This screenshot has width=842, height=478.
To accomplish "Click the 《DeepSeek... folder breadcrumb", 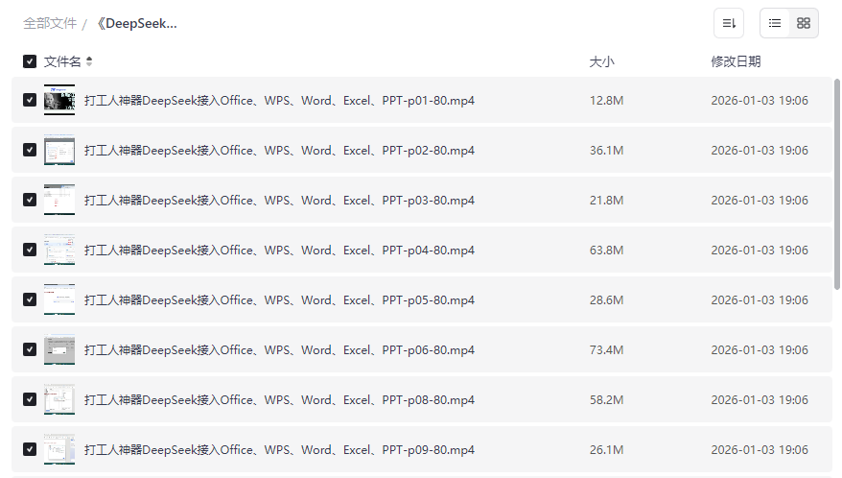I will [x=135, y=23].
